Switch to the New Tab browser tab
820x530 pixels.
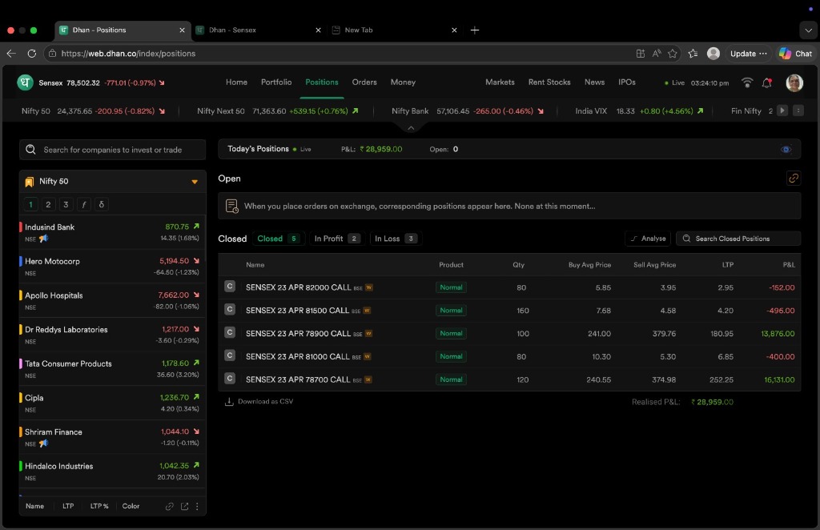(x=394, y=30)
